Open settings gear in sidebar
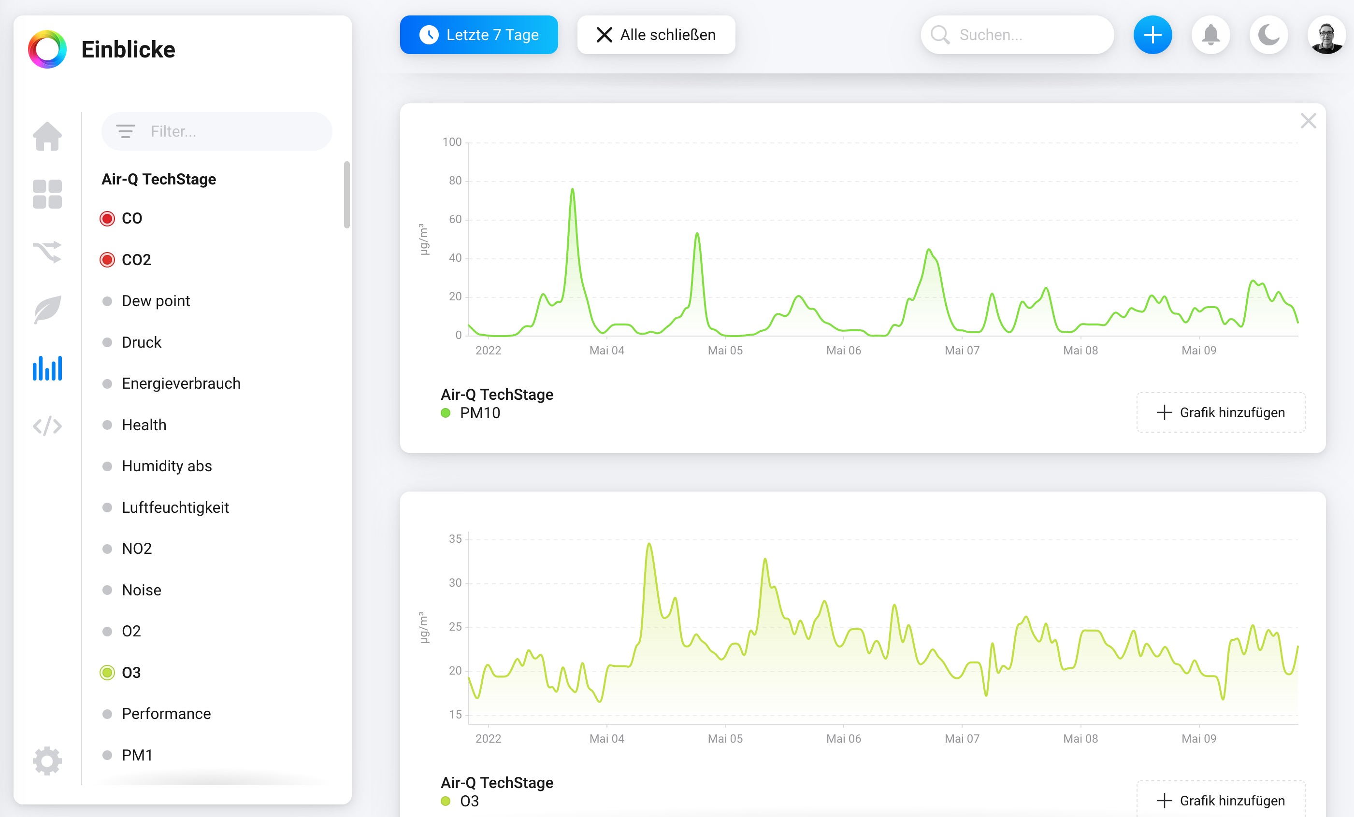Screen dimensions: 1354x817 [47, 761]
